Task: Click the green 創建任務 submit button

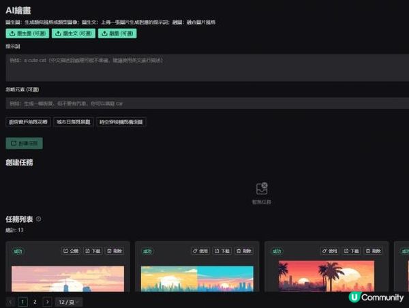Action: tap(25, 143)
